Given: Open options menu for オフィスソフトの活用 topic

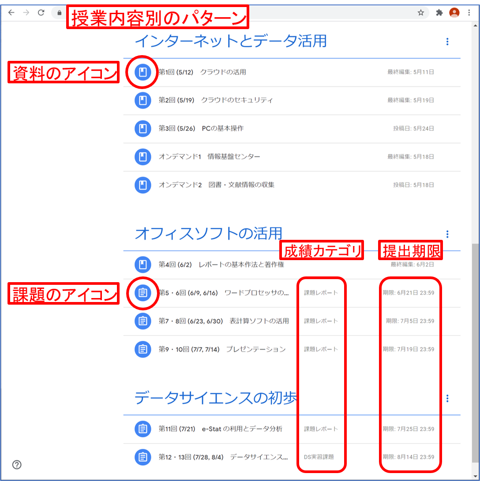Looking at the screenshot, I should (447, 235).
